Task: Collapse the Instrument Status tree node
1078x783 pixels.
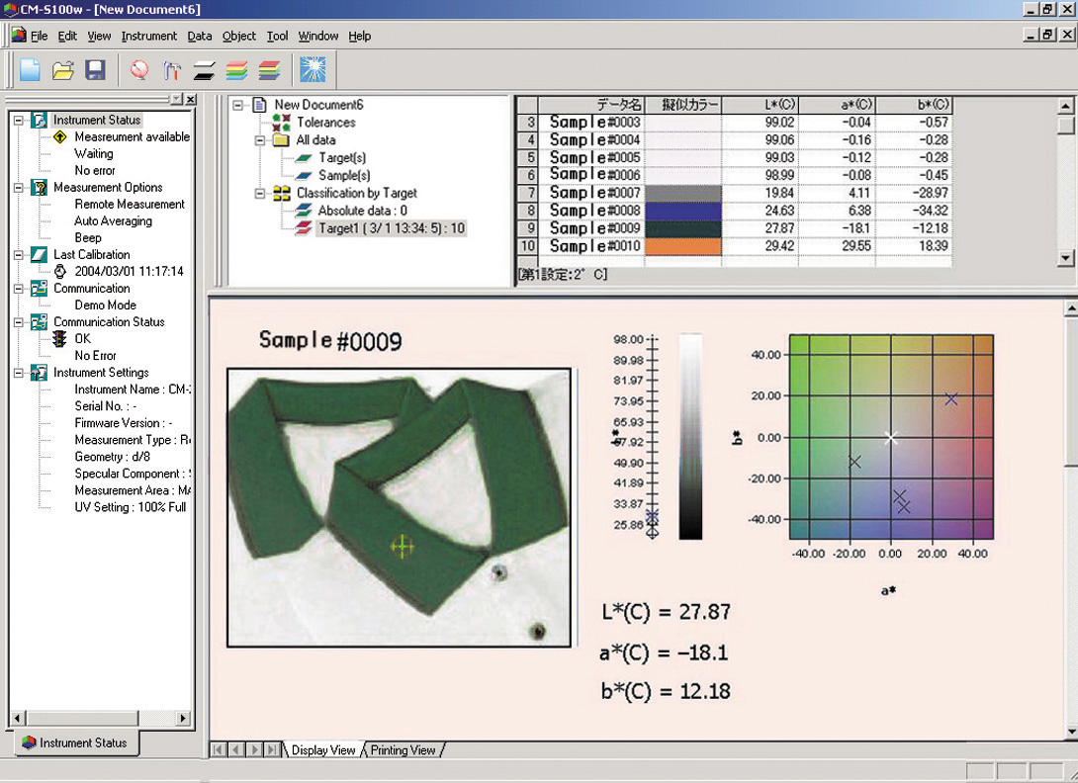Action: pos(18,120)
